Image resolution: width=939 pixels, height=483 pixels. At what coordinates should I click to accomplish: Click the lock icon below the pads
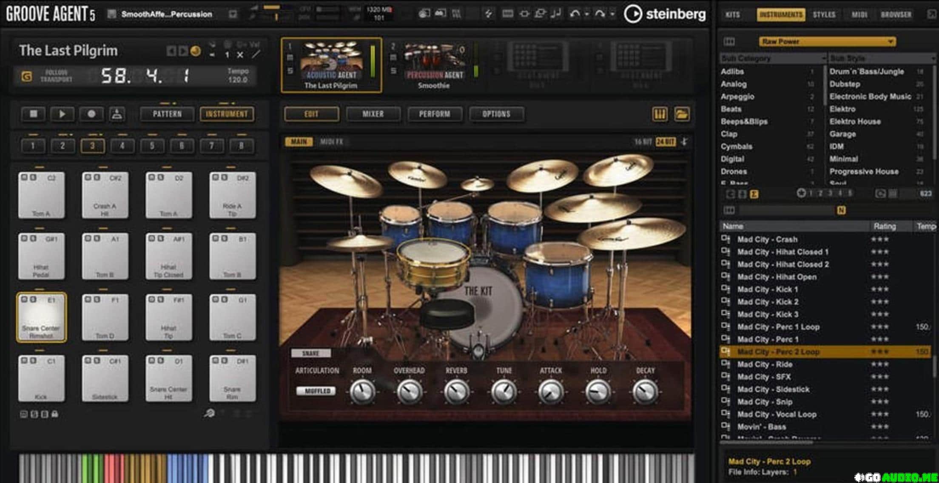(x=54, y=414)
